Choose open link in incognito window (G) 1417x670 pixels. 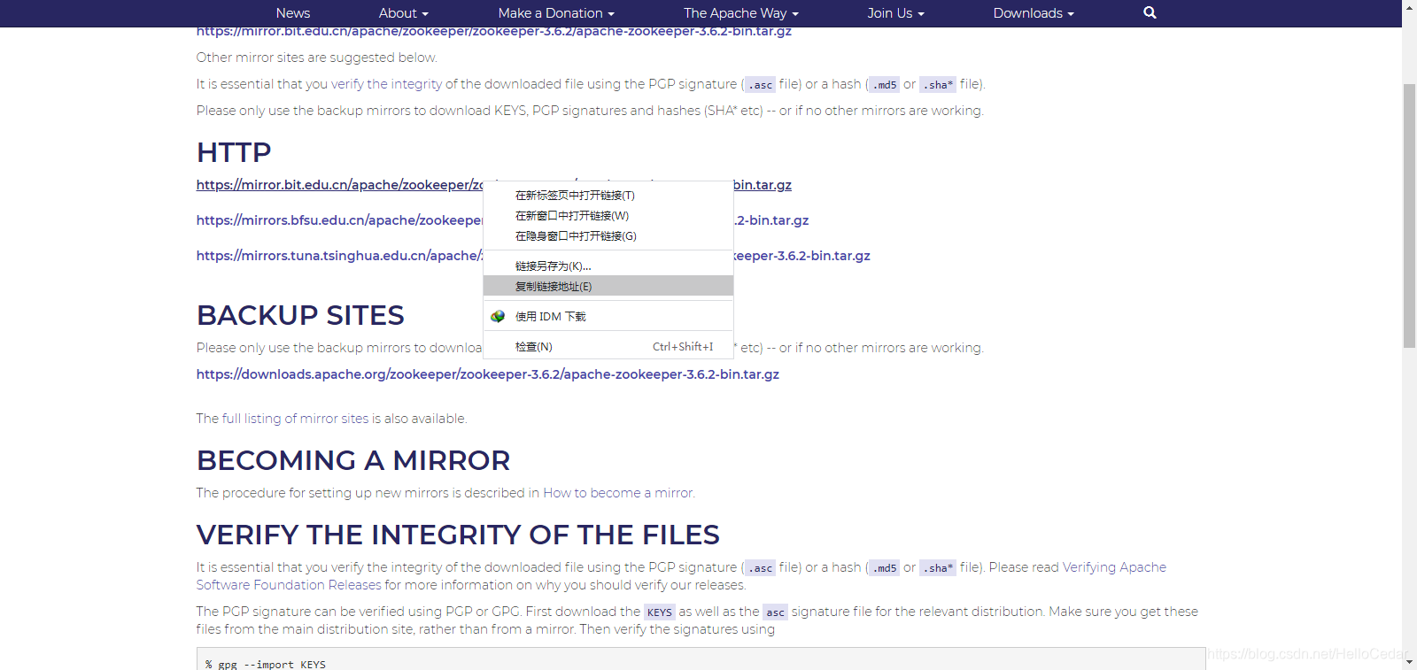tap(608, 235)
